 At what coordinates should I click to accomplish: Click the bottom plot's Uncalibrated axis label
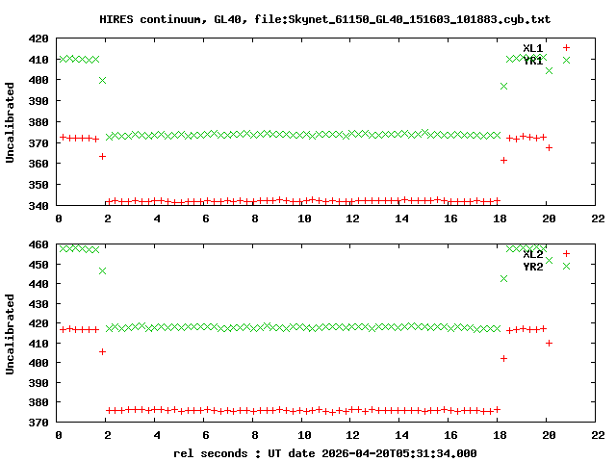click(11, 328)
